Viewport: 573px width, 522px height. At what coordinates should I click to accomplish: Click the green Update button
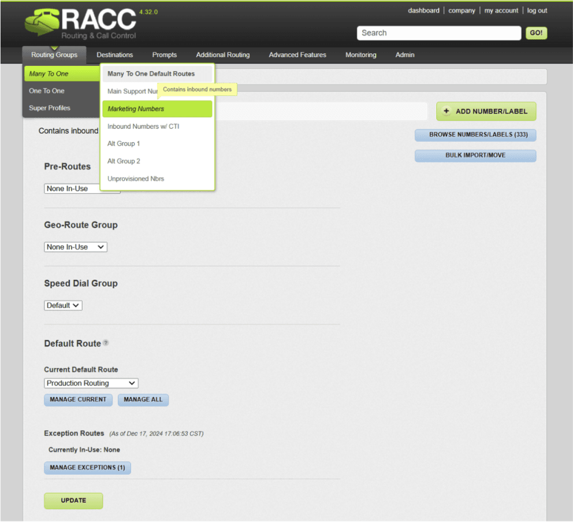tap(73, 501)
